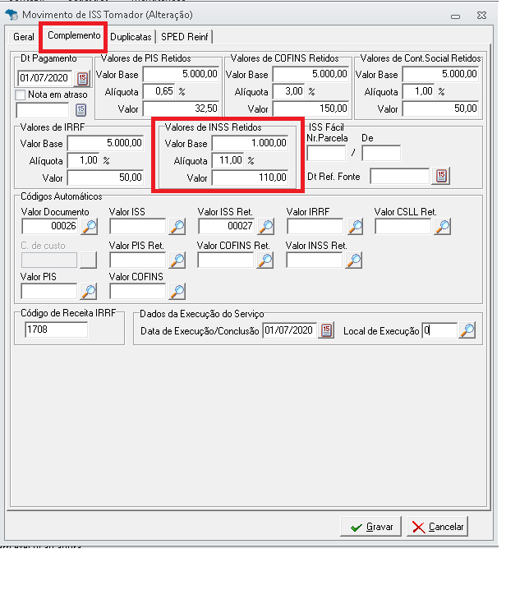Viewport: 506px width, 604px height.
Task: Click the Valor CSLL Ret. code field
Action: [x=402, y=227]
